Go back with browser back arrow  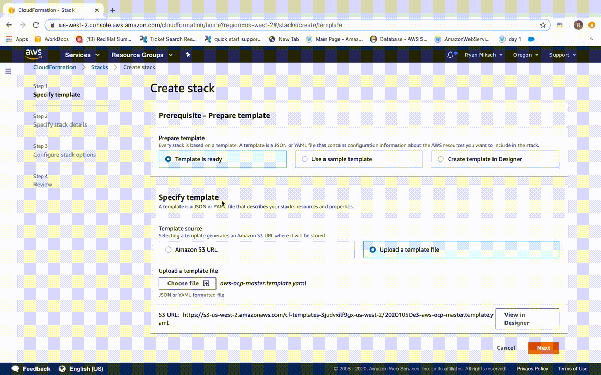click(9, 25)
